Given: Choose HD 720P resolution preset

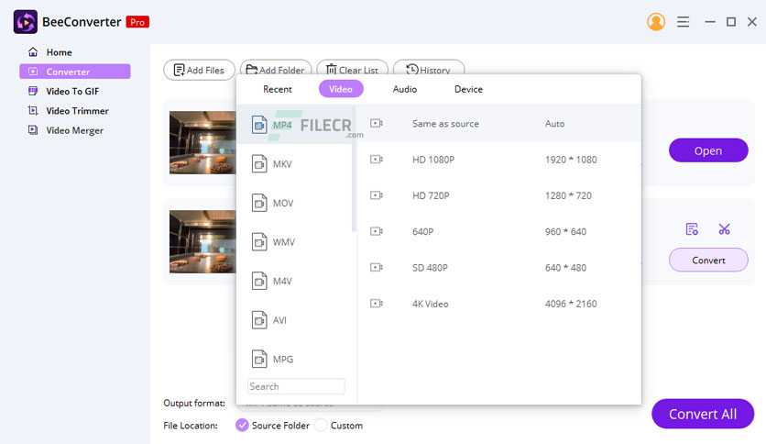Looking at the screenshot, I should (x=498, y=195).
